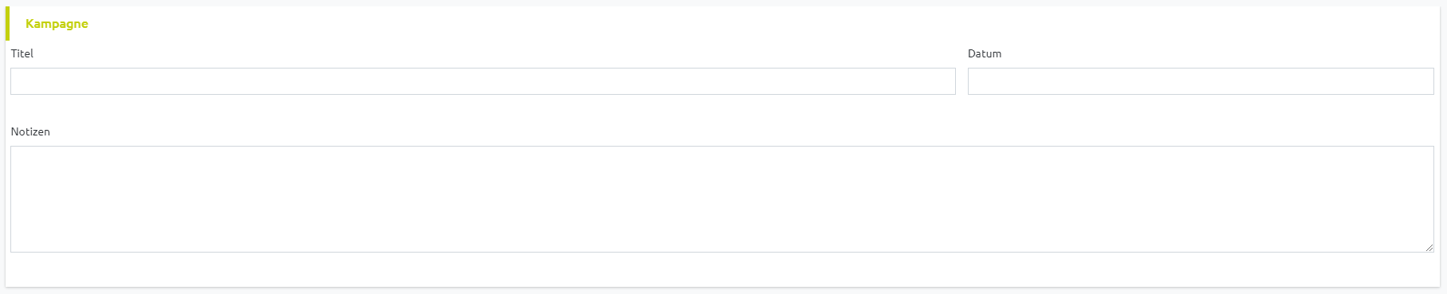Click into the Titel input field
1447x294 pixels.
point(482,81)
